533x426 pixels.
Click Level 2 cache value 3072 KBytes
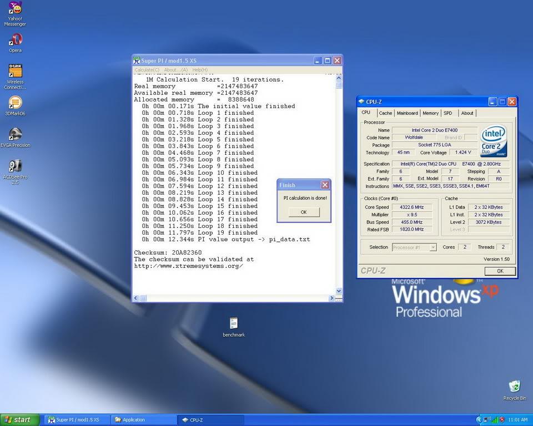point(489,222)
